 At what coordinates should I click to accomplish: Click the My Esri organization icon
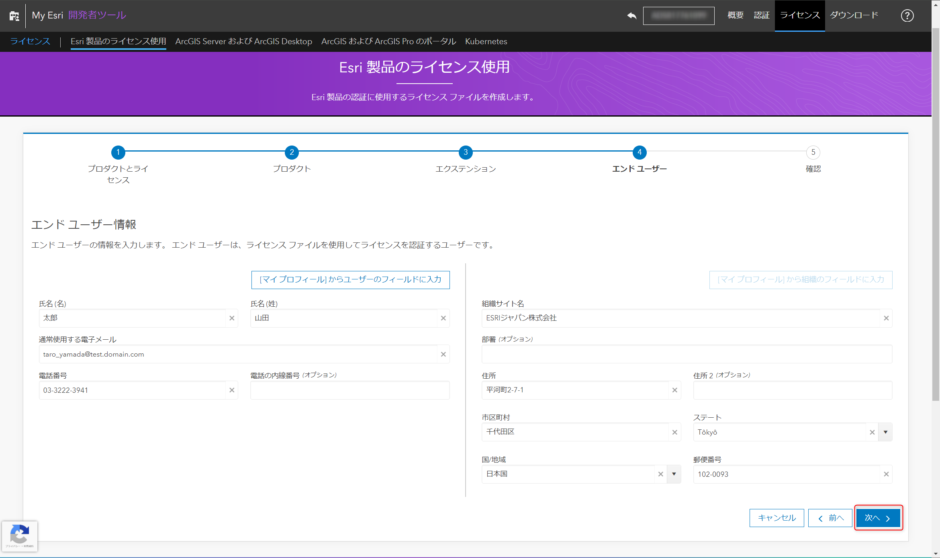14,16
